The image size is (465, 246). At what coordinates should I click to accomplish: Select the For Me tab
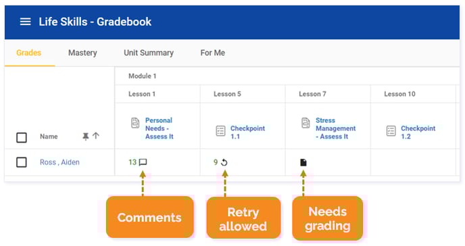[213, 53]
